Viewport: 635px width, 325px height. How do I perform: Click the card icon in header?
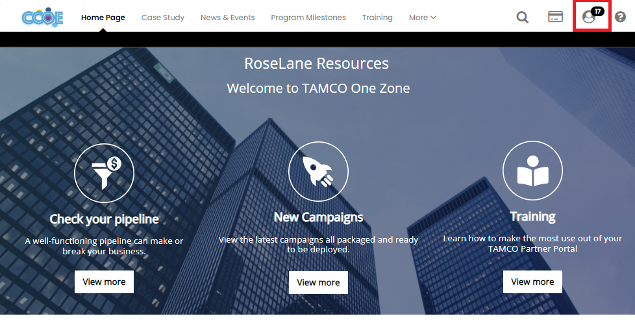[x=555, y=18]
